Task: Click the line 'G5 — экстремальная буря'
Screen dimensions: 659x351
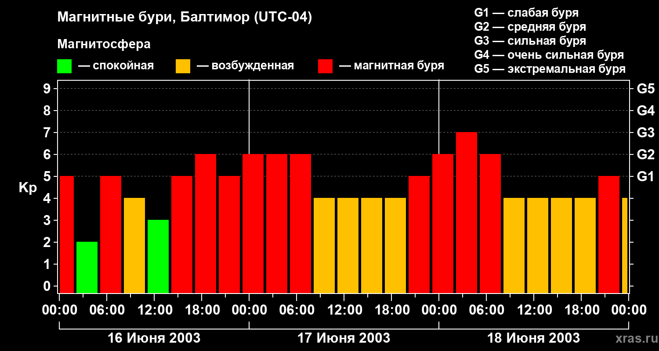Action: tap(550, 69)
